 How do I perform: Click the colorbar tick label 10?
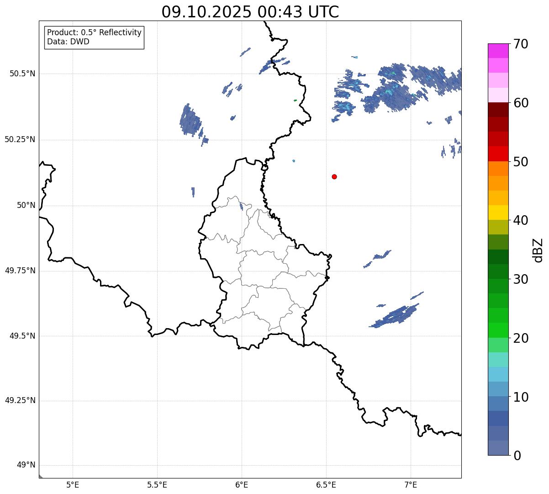[521, 397]
